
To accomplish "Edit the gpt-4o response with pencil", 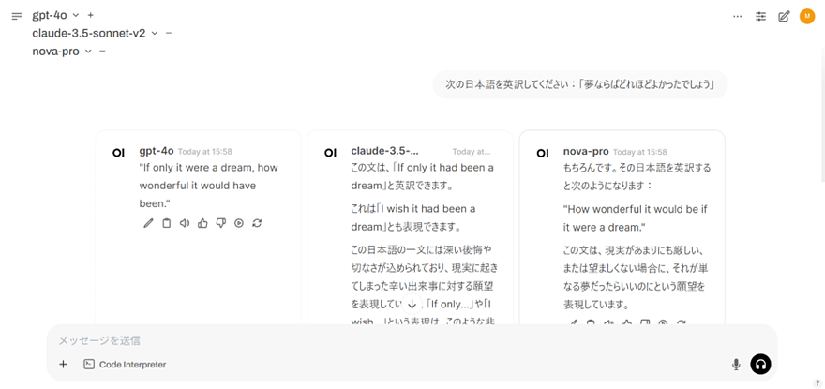I will (x=148, y=223).
